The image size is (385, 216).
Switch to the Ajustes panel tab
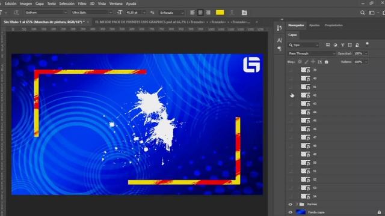coord(314,25)
